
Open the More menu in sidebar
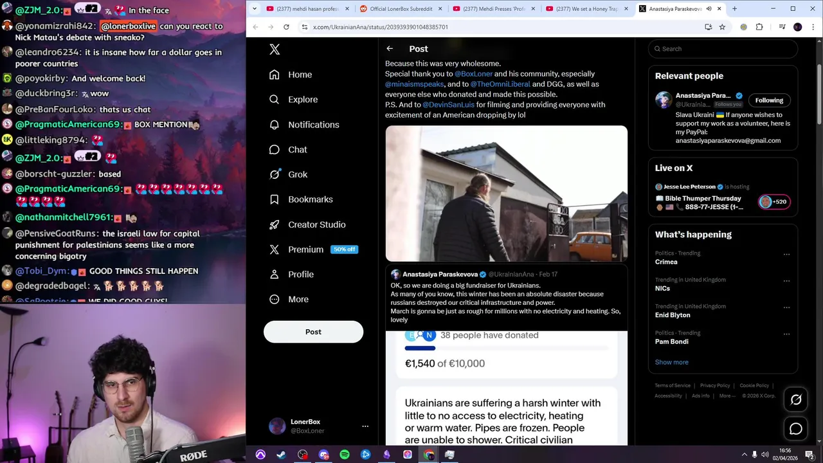[289, 300]
